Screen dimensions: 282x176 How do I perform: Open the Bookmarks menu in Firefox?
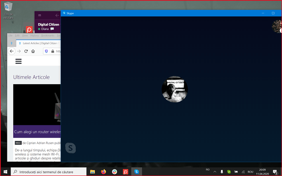click(x=48, y=36)
